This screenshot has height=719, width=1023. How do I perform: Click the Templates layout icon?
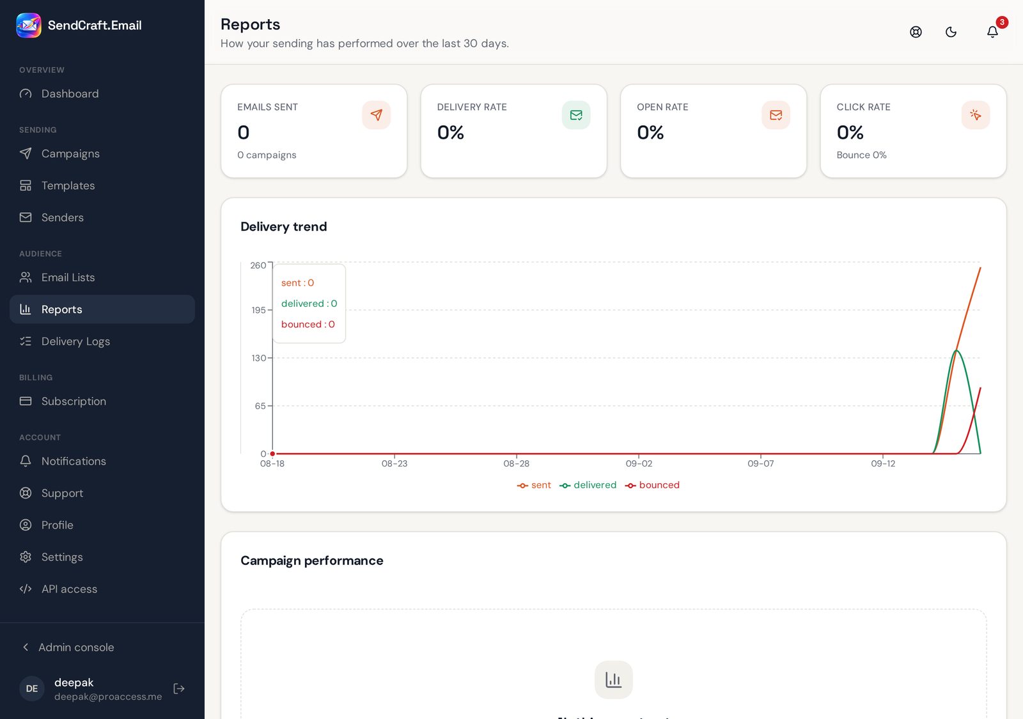click(26, 185)
